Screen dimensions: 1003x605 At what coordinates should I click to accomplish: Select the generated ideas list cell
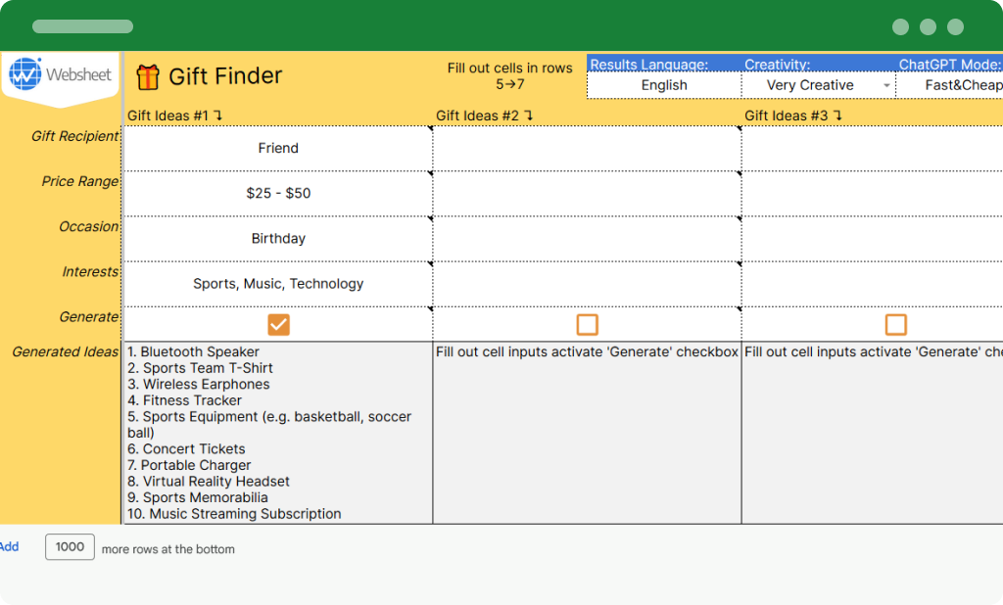(x=278, y=431)
